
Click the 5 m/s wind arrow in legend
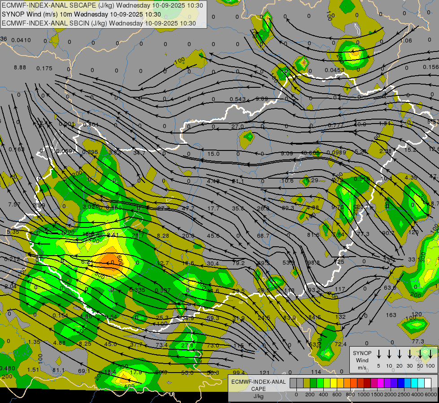[378, 354]
